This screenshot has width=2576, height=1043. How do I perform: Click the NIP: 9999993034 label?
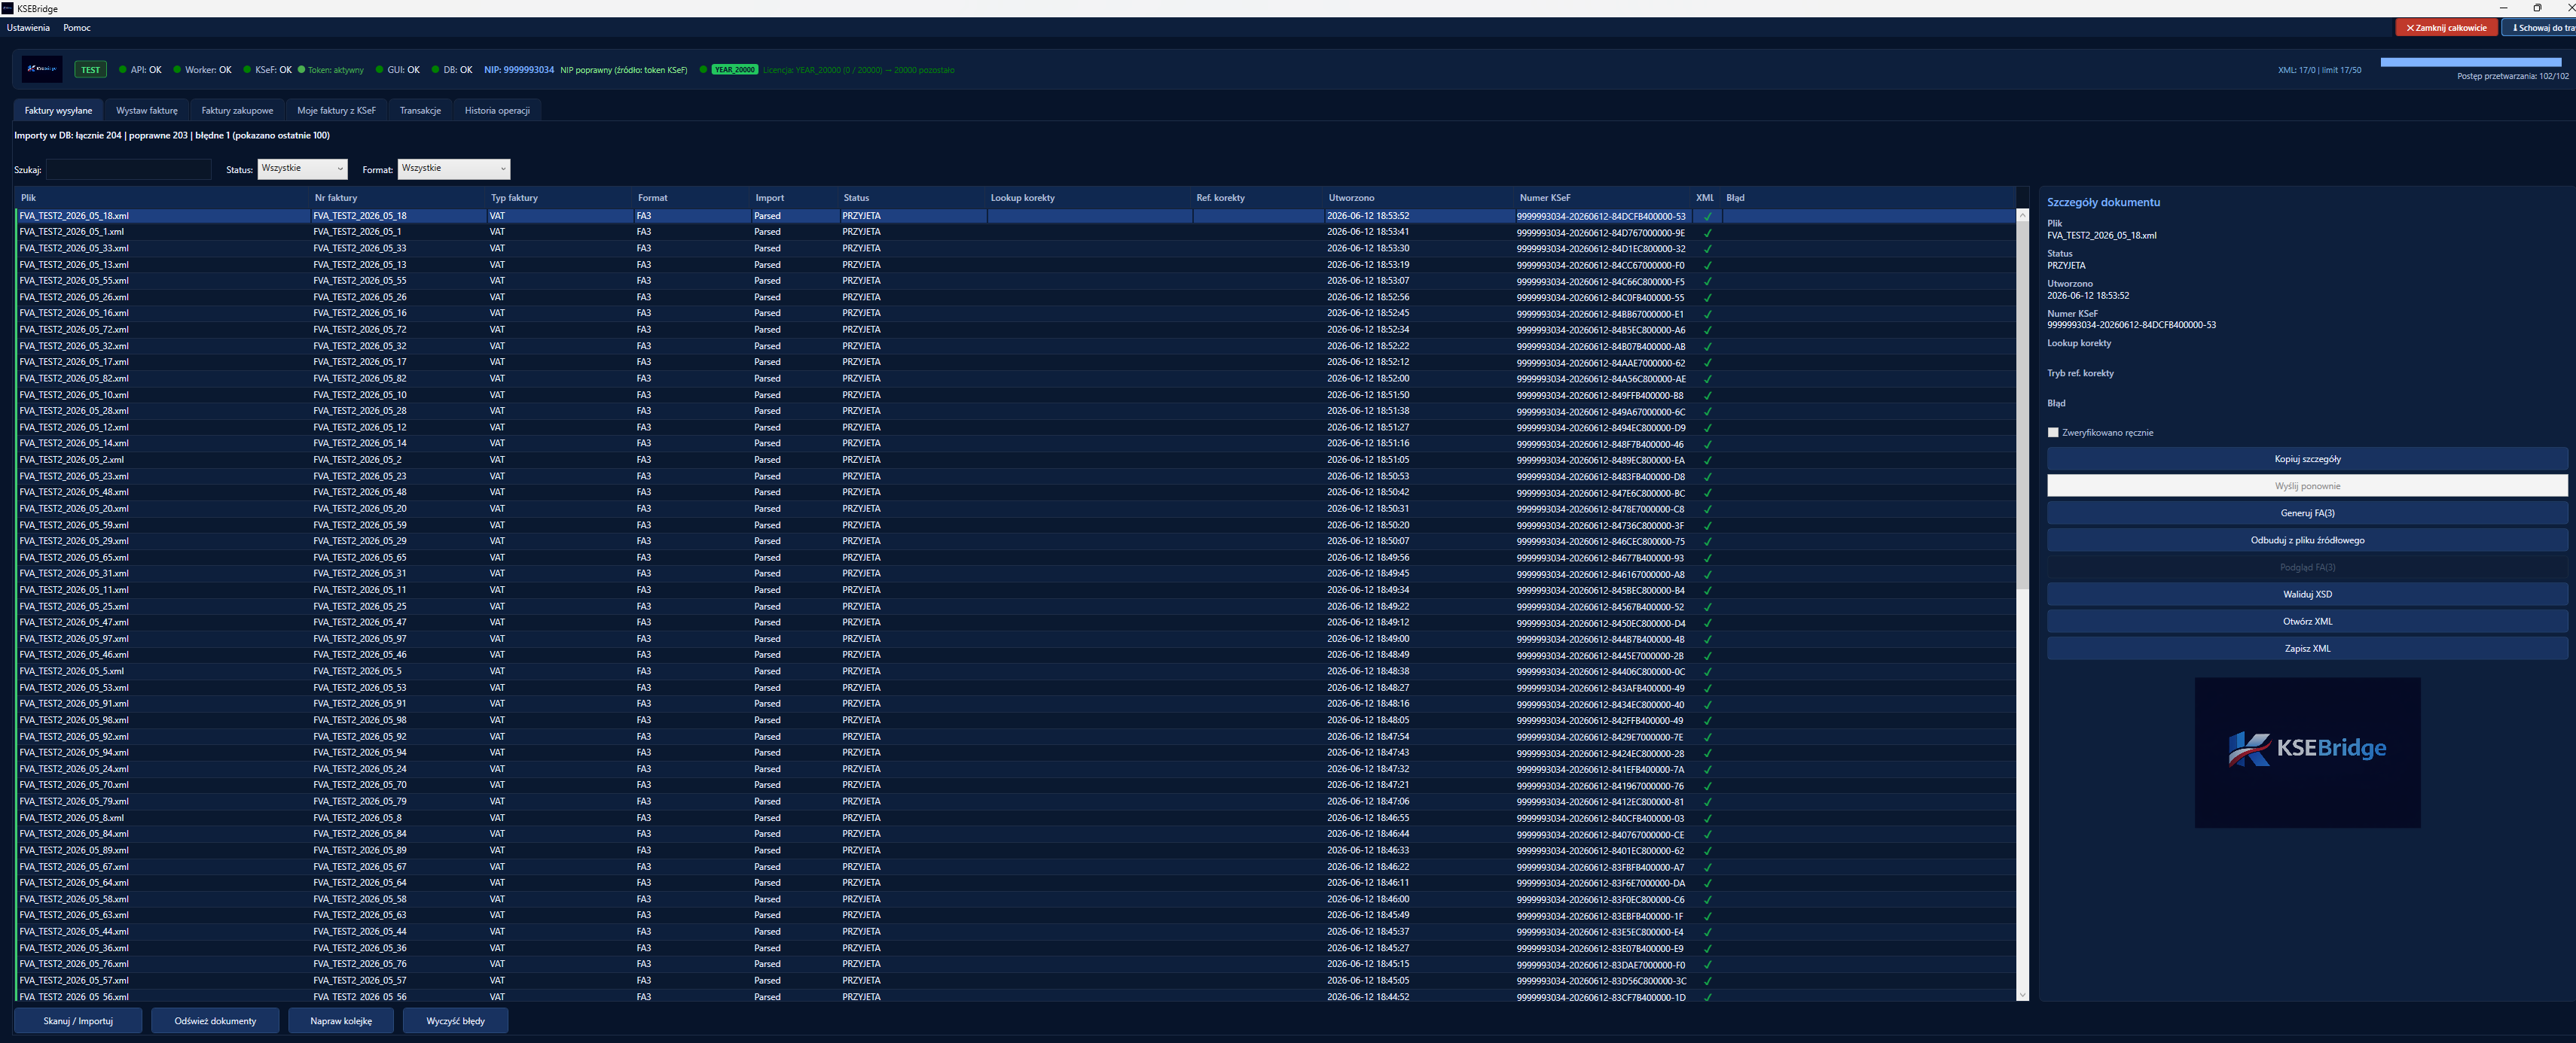click(519, 70)
